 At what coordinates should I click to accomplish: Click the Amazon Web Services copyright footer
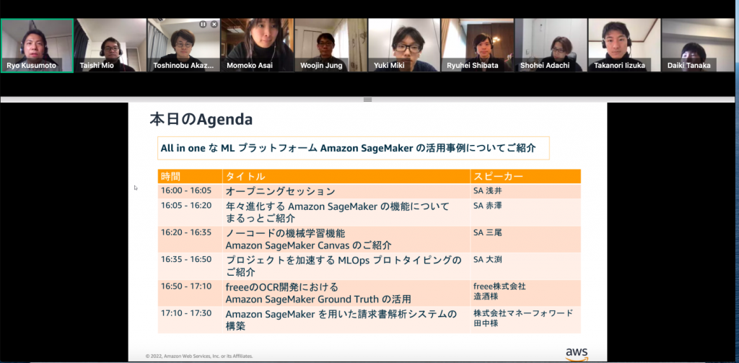(199, 357)
